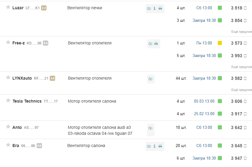Expand more offers under LYNXauto

point(242,89)
